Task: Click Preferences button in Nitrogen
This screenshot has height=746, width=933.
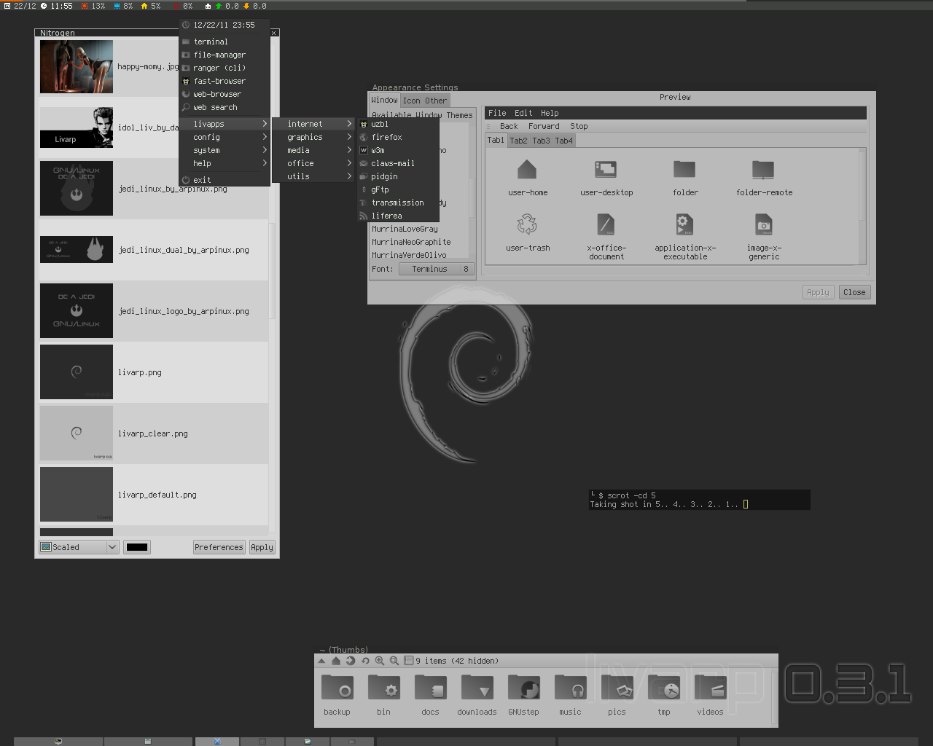Action: 219,547
